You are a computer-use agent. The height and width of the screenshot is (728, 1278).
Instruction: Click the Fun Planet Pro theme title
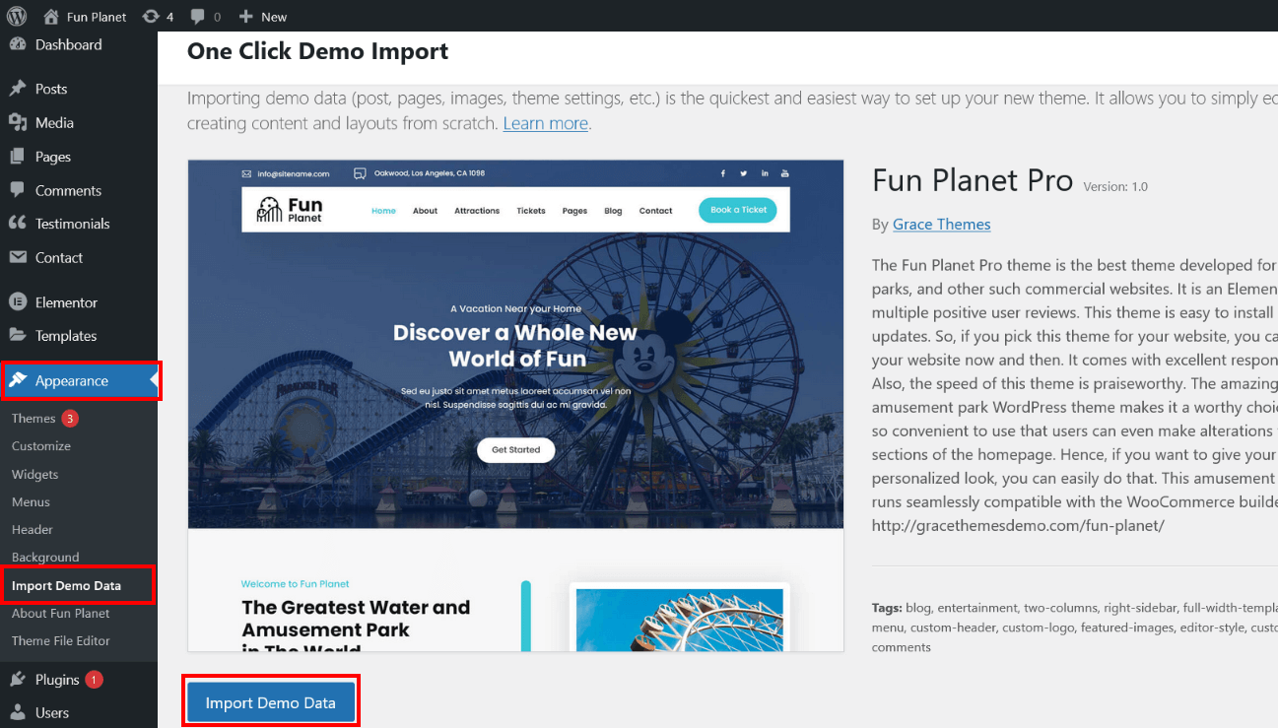(x=973, y=180)
